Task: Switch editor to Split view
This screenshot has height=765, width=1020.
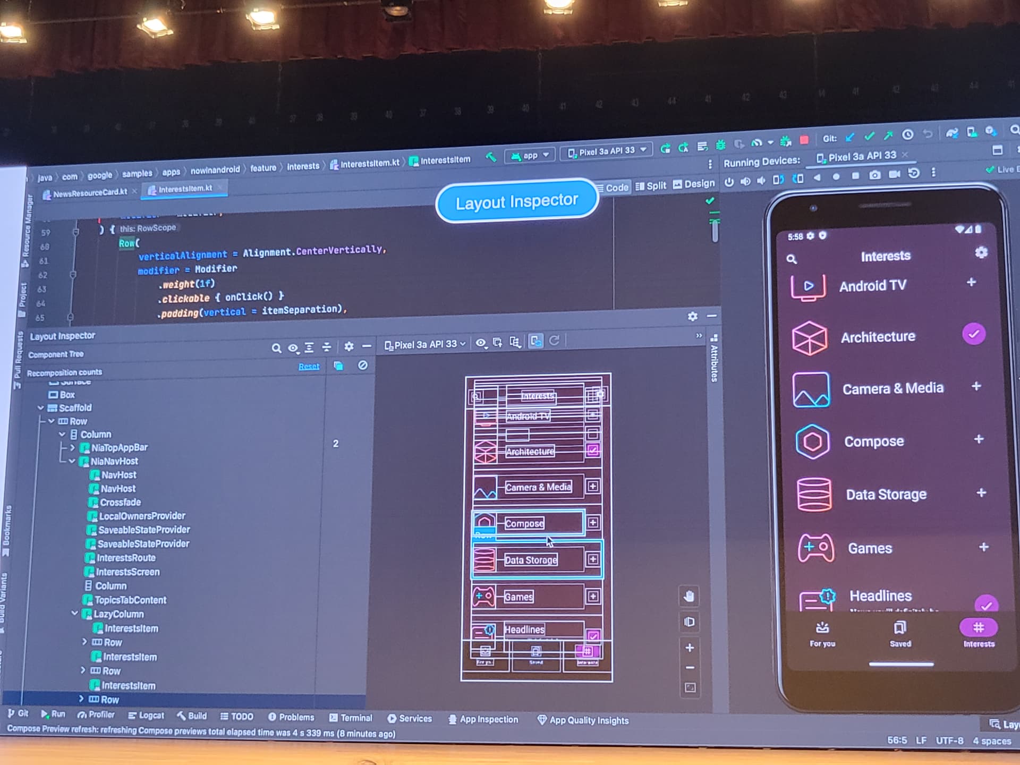Action: 650,186
